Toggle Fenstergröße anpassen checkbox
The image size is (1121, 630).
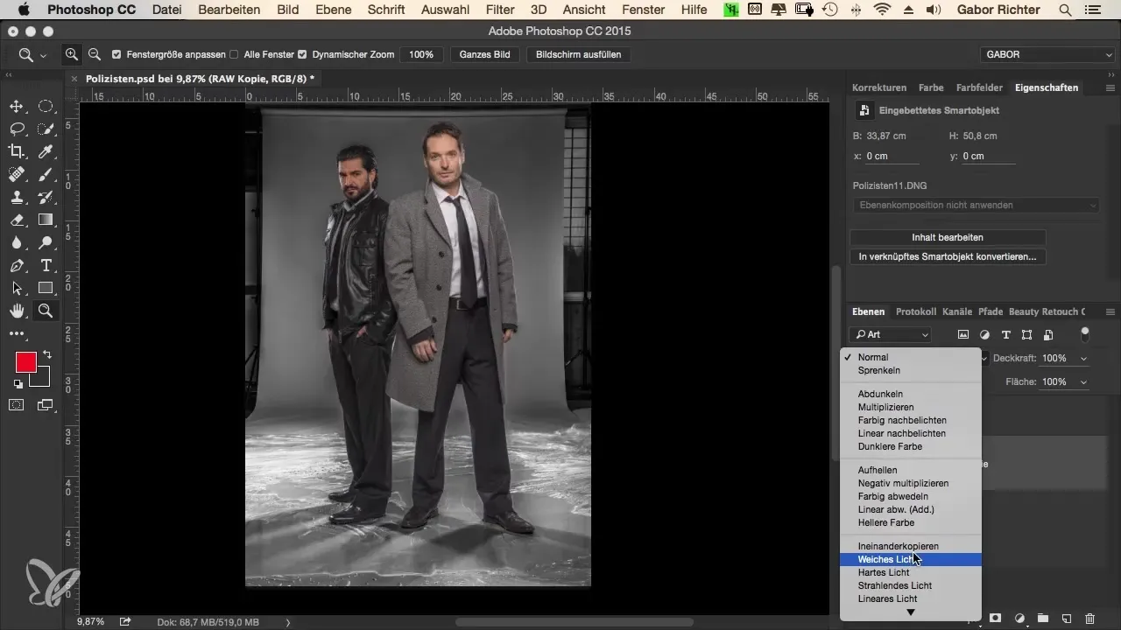117,54
